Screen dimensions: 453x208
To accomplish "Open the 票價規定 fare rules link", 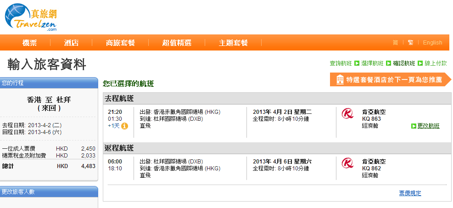I will [410, 193].
